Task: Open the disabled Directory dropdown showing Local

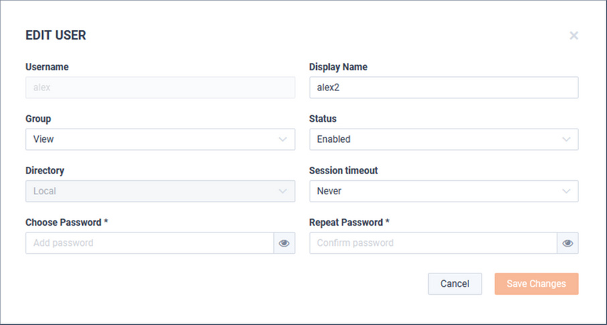Action: click(160, 192)
